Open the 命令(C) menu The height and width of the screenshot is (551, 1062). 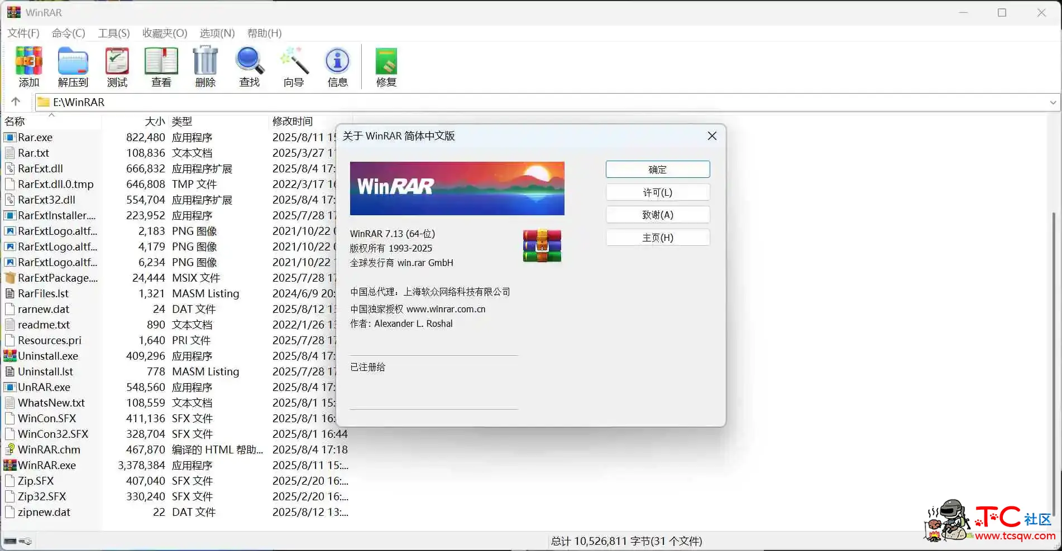click(x=68, y=33)
